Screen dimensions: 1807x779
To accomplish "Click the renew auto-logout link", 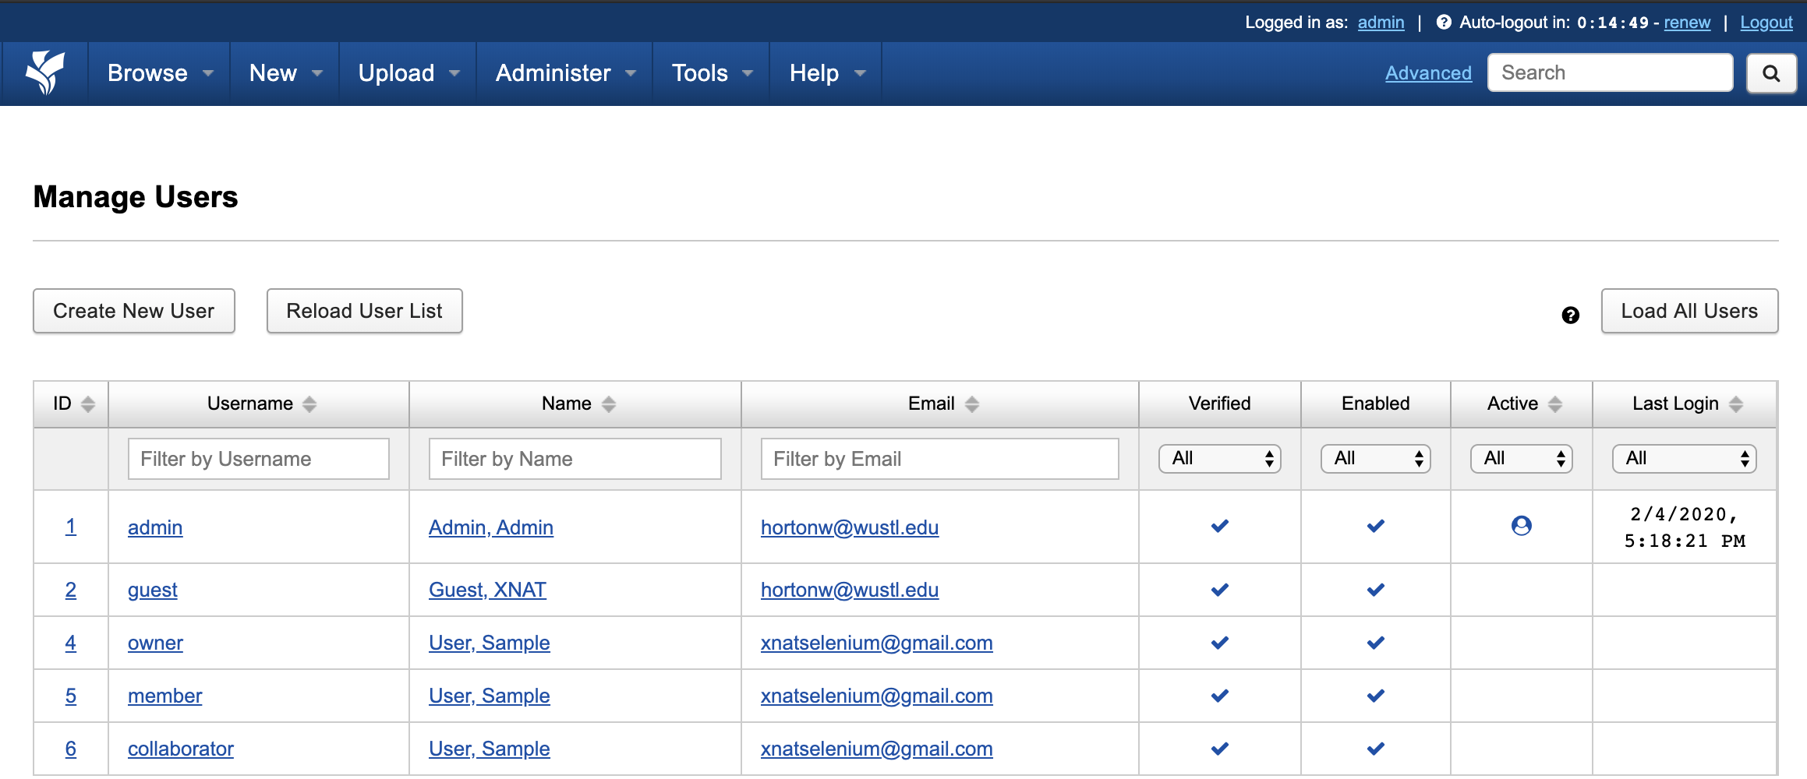I will tap(1687, 23).
